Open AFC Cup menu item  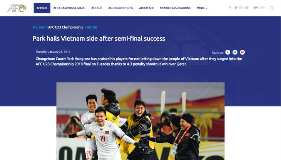[97, 8]
